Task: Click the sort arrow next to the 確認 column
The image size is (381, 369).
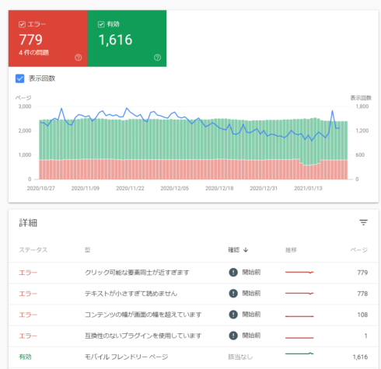Action: click(x=246, y=250)
